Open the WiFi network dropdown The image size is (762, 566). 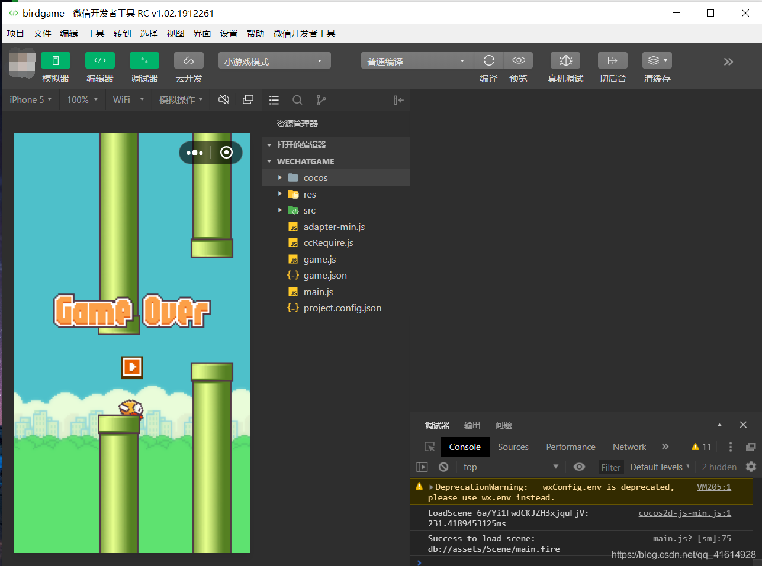(x=128, y=100)
